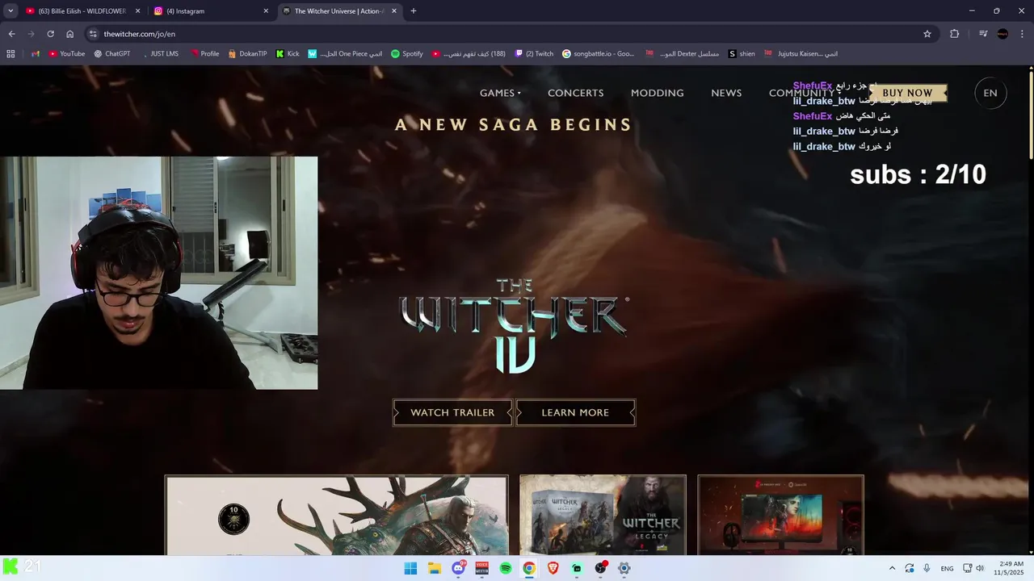Open the Dexter series bookmark

coord(683,53)
